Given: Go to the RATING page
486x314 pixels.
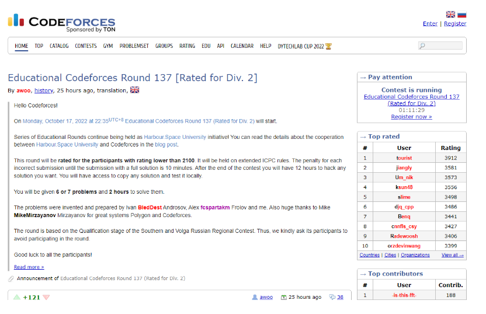Looking at the screenshot, I should pyautogui.click(x=187, y=46).
